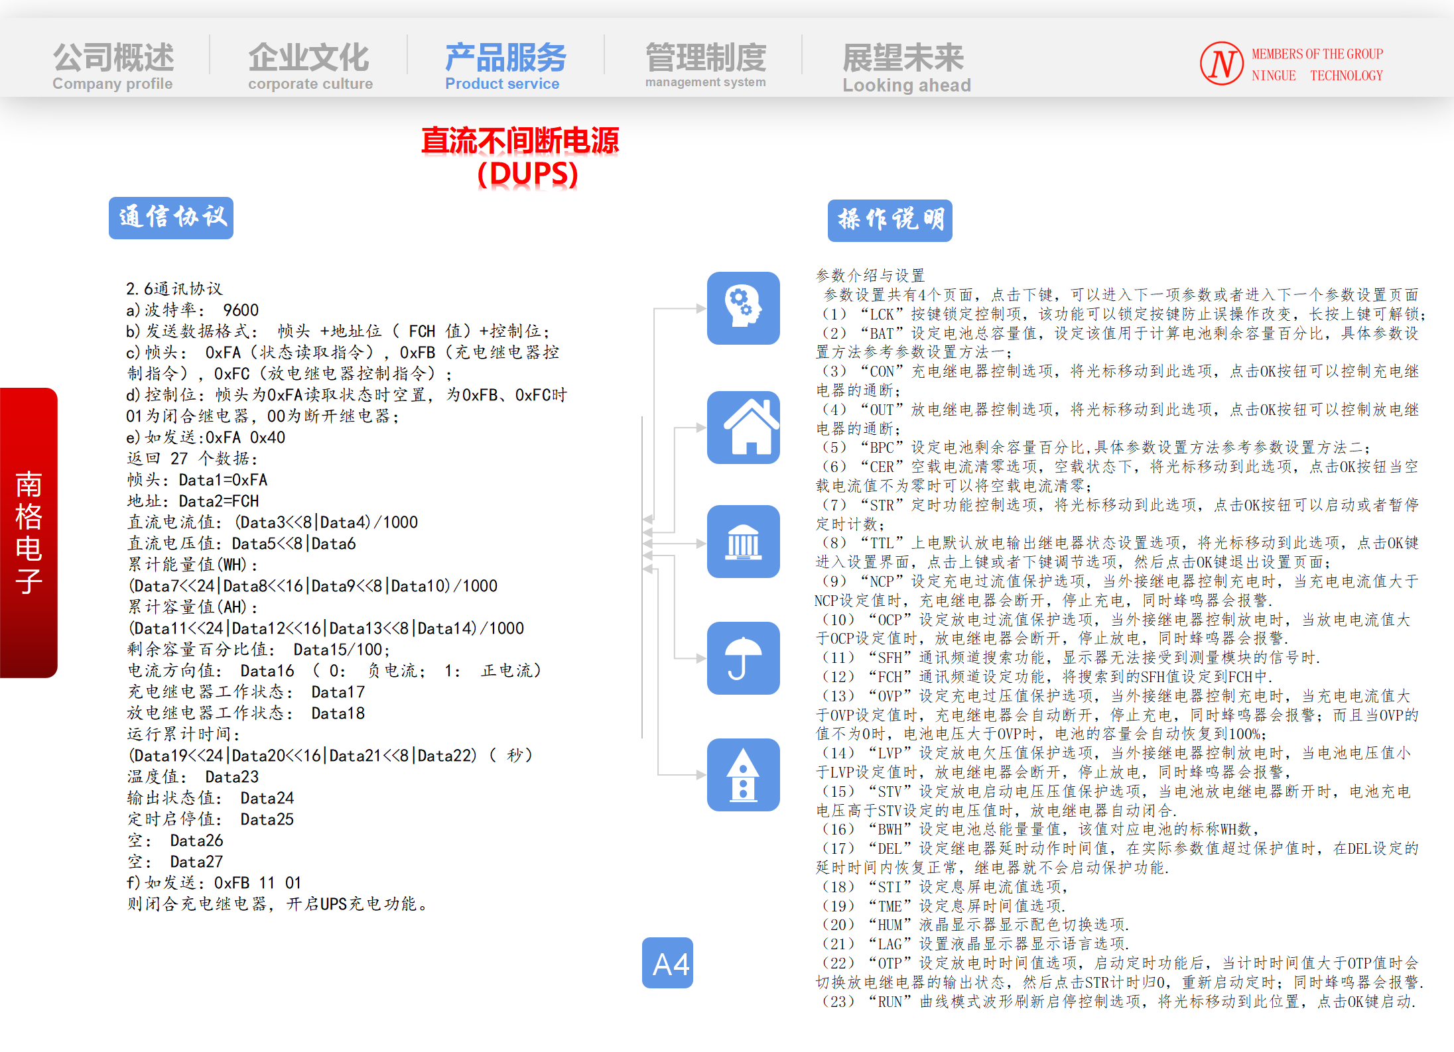The width and height of the screenshot is (1454, 1052).
Task: Click the line 地址: Data2=FCH
Action: pos(193,501)
